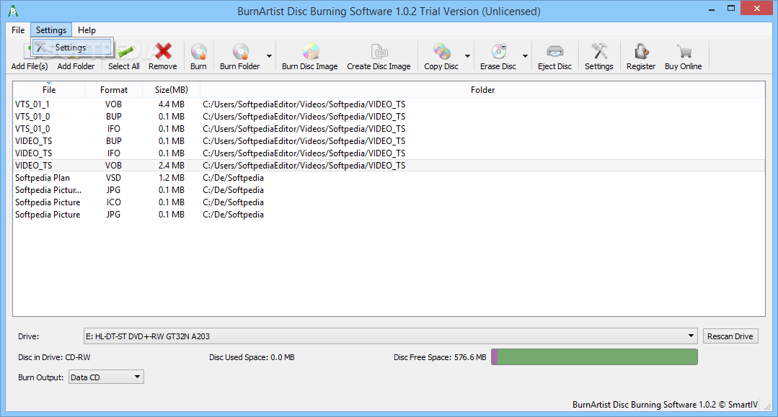This screenshot has height=417, width=778.
Task: Click the Remove red X icon
Action: [163, 51]
